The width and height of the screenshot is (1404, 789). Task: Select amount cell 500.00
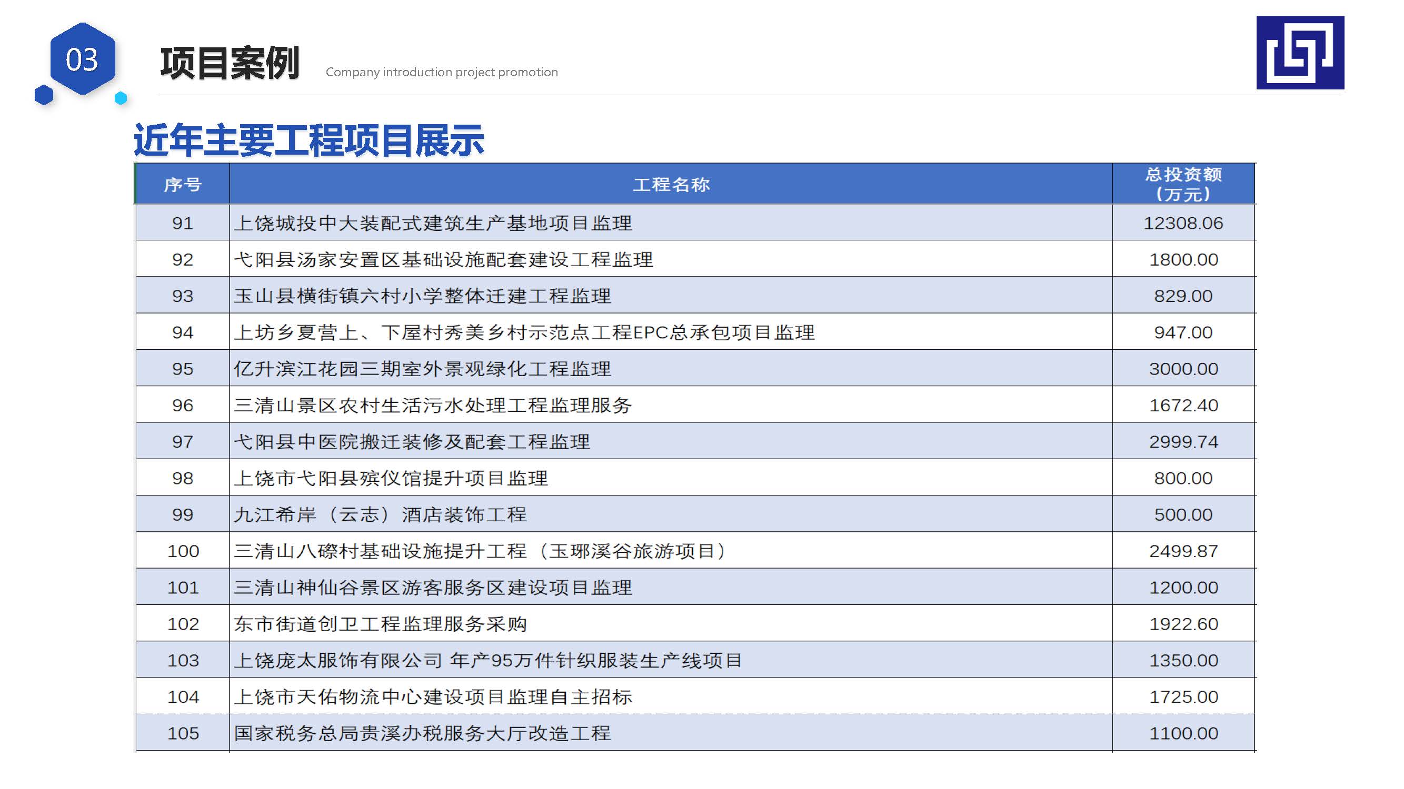pos(1183,514)
